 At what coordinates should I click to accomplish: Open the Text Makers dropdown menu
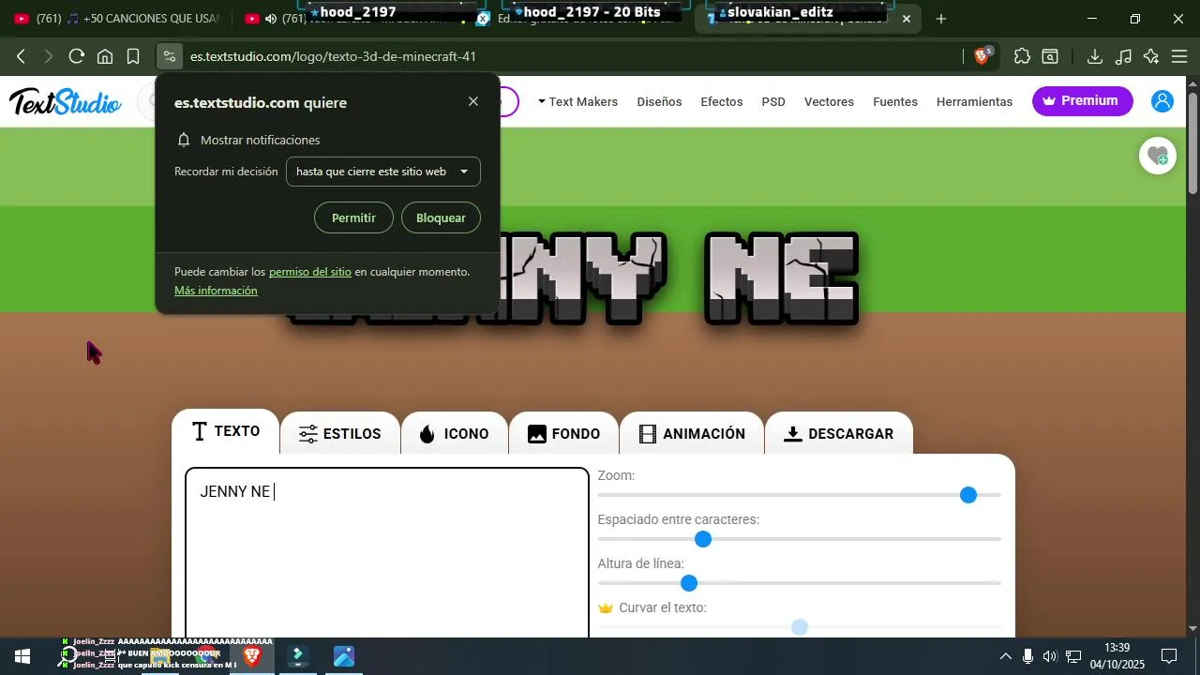click(577, 101)
